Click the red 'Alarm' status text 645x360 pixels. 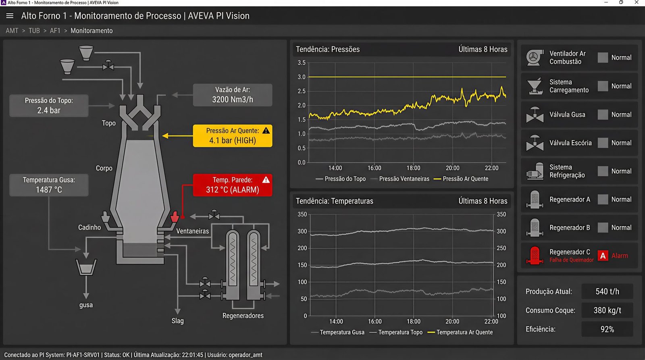620,256
